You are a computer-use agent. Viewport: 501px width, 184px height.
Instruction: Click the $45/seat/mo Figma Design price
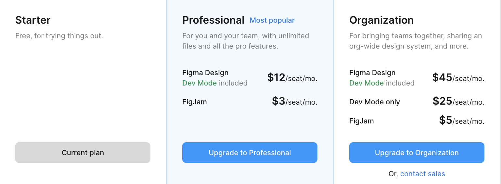tap(458, 78)
